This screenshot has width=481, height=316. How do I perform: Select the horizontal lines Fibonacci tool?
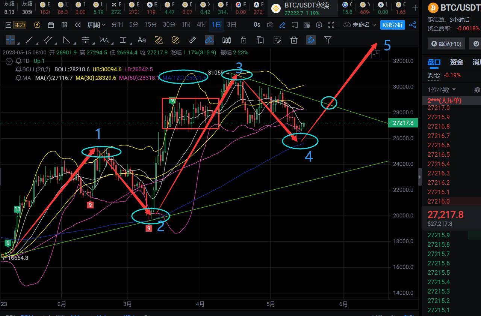point(86,40)
